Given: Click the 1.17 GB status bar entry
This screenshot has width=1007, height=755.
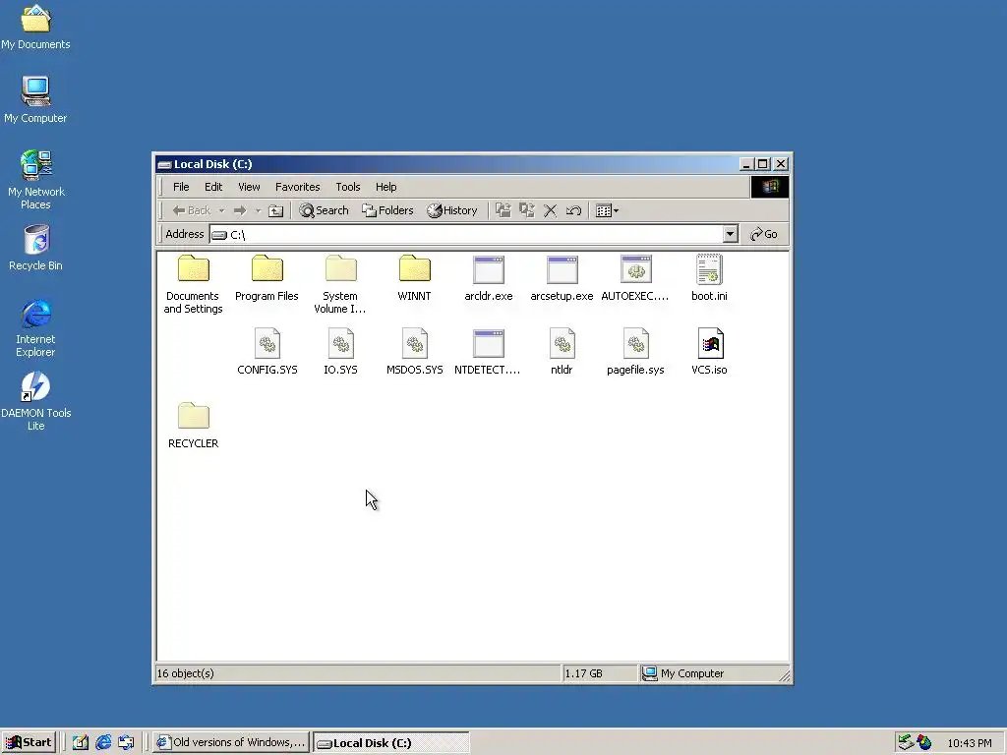Looking at the screenshot, I should click(584, 673).
